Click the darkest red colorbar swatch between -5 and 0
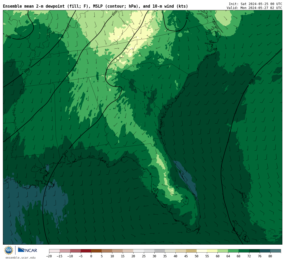The image size is (285, 261). pyautogui.click(x=86, y=251)
